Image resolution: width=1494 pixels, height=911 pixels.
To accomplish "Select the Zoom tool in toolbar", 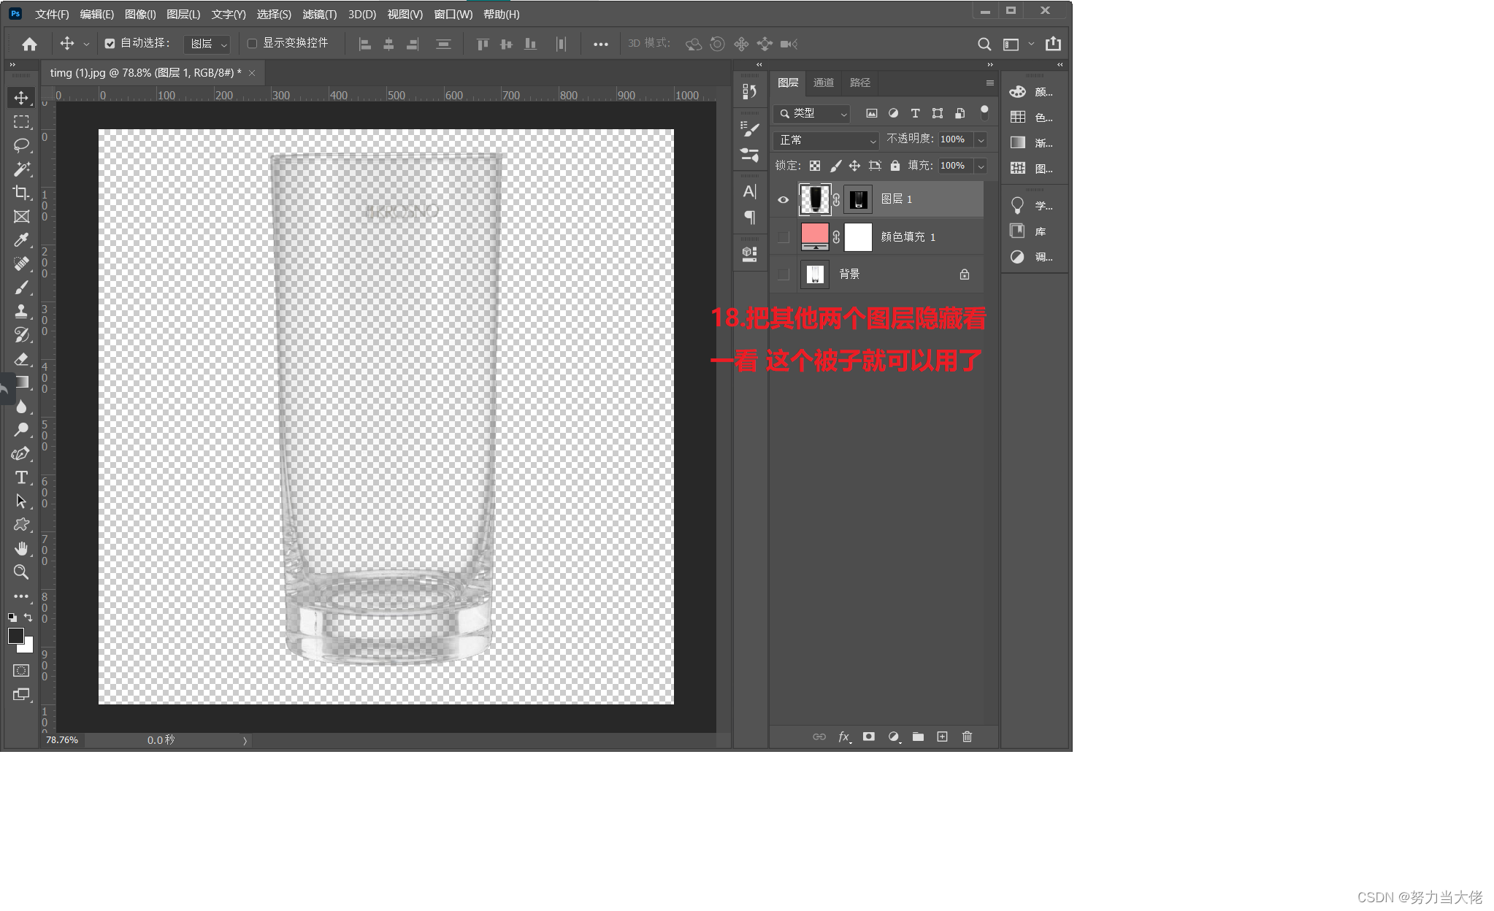I will tap(21, 572).
